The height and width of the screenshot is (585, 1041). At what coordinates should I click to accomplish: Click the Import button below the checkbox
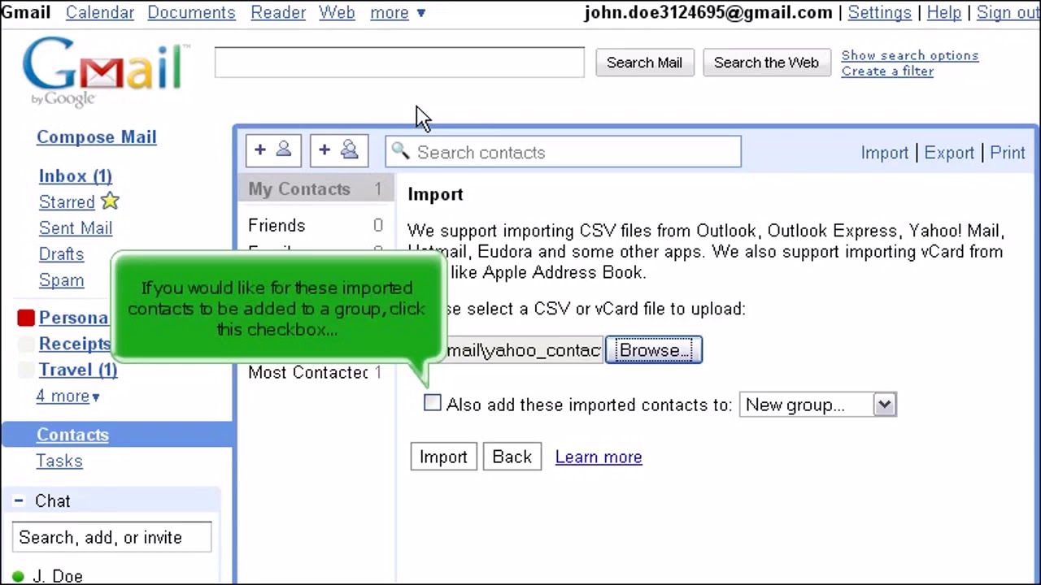tap(443, 457)
